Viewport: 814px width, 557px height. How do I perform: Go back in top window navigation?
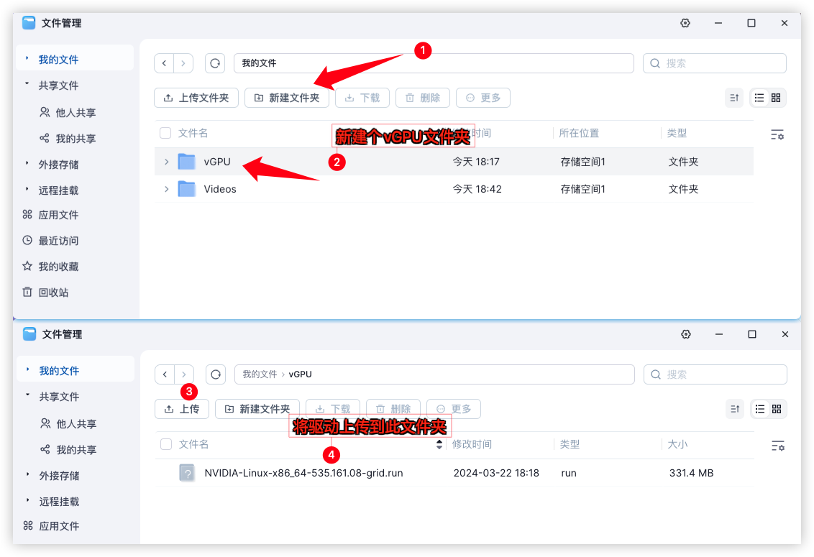164,63
